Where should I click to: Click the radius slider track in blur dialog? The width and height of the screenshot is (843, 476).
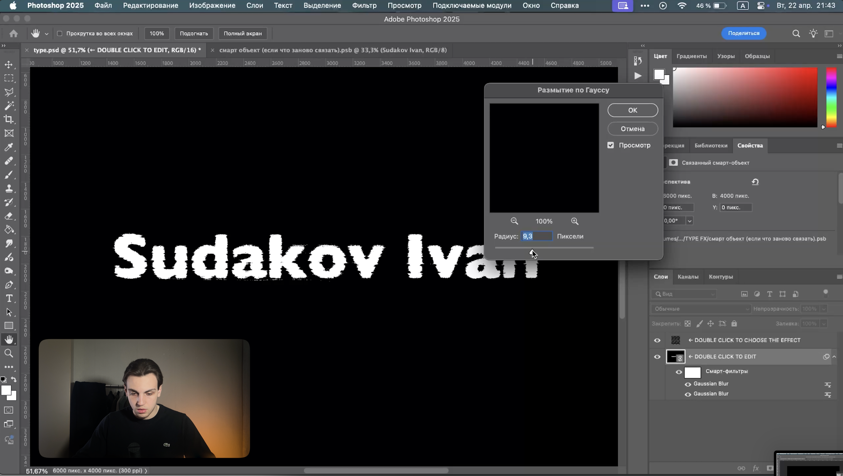click(563, 248)
